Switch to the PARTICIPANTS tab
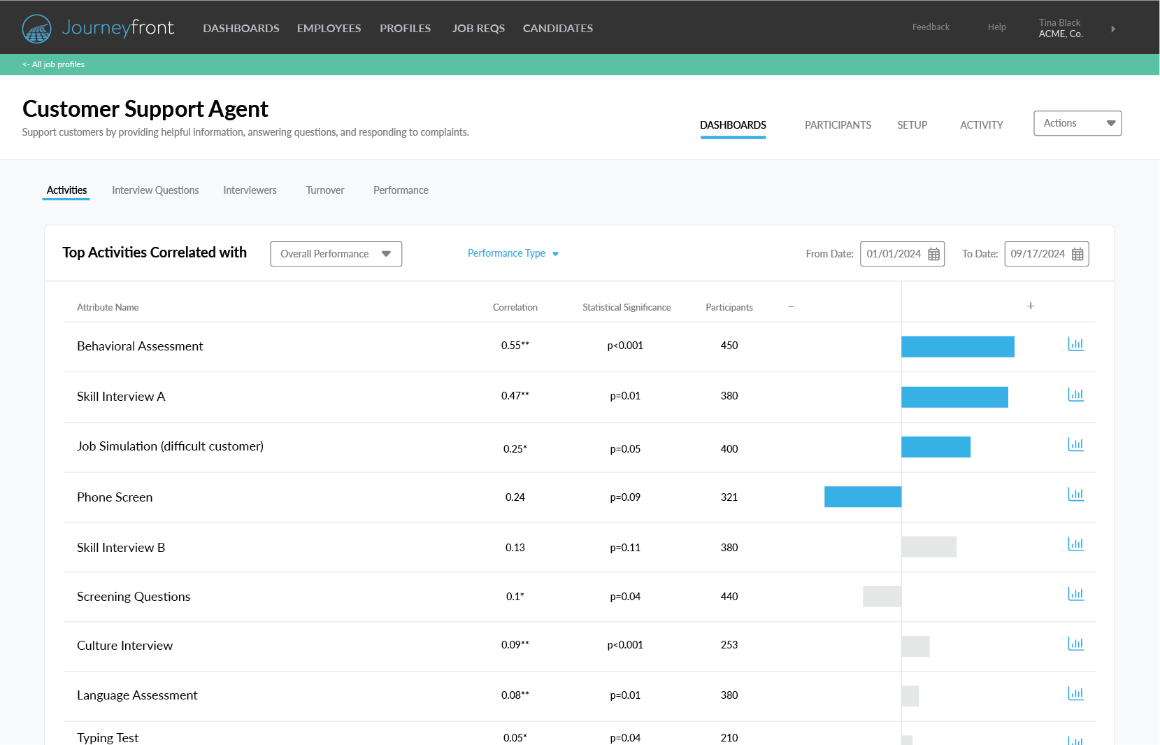This screenshot has height=745, width=1160. coord(838,125)
